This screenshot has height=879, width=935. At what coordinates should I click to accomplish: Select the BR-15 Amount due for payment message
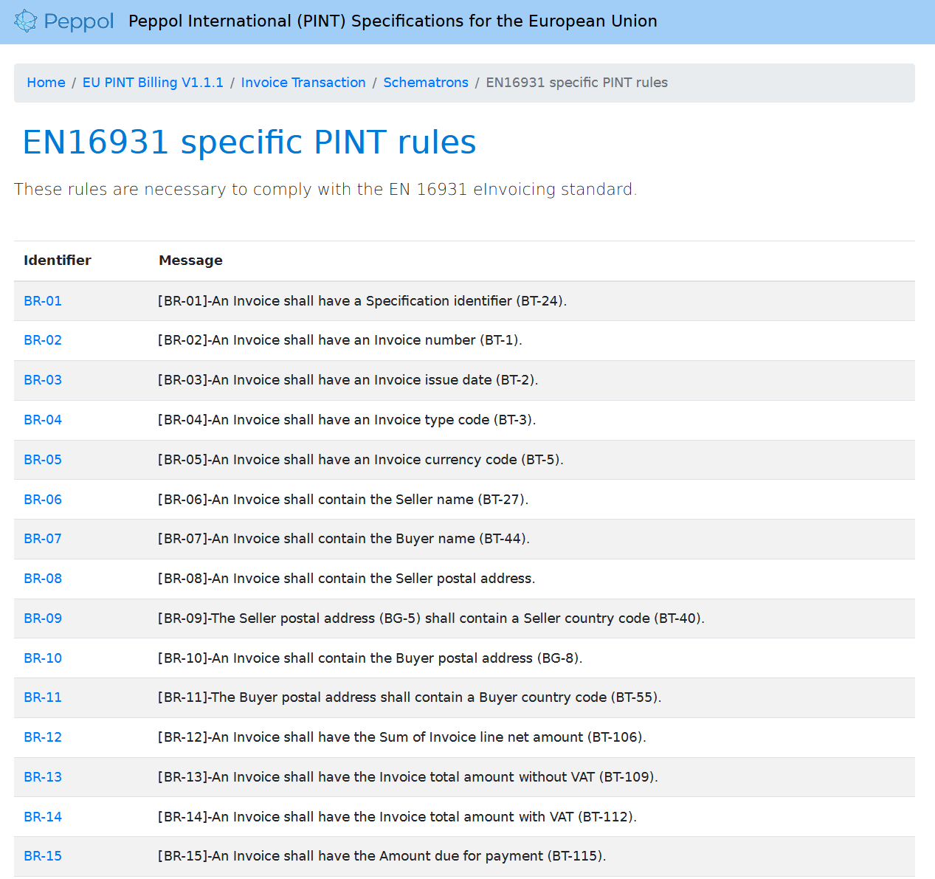click(382, 856)
